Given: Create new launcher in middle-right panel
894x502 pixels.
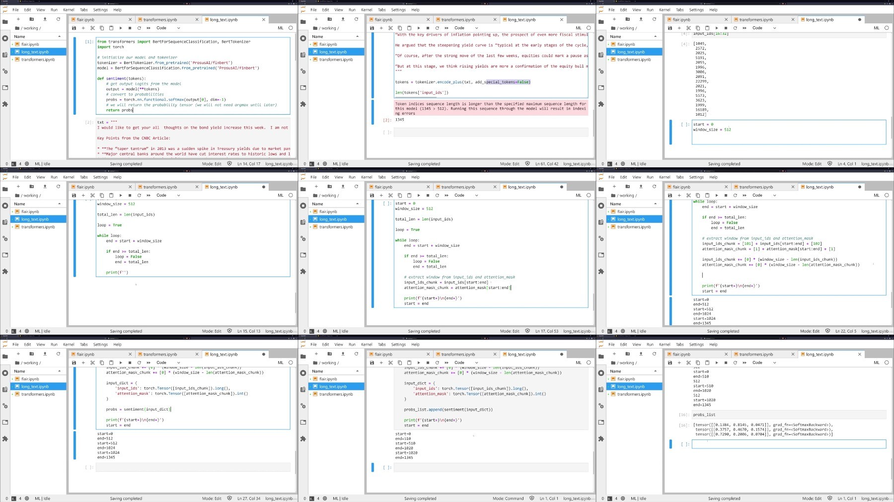Looking at the screenshot, I should point(614,186).
